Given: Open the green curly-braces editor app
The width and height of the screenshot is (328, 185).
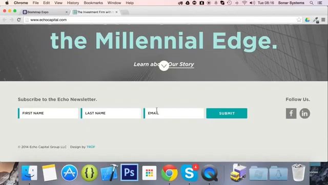Looking at the screenshot, I should [89, 173].
